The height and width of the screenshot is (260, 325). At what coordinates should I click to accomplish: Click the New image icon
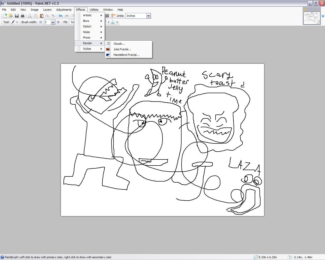click(x=5, y=16)
